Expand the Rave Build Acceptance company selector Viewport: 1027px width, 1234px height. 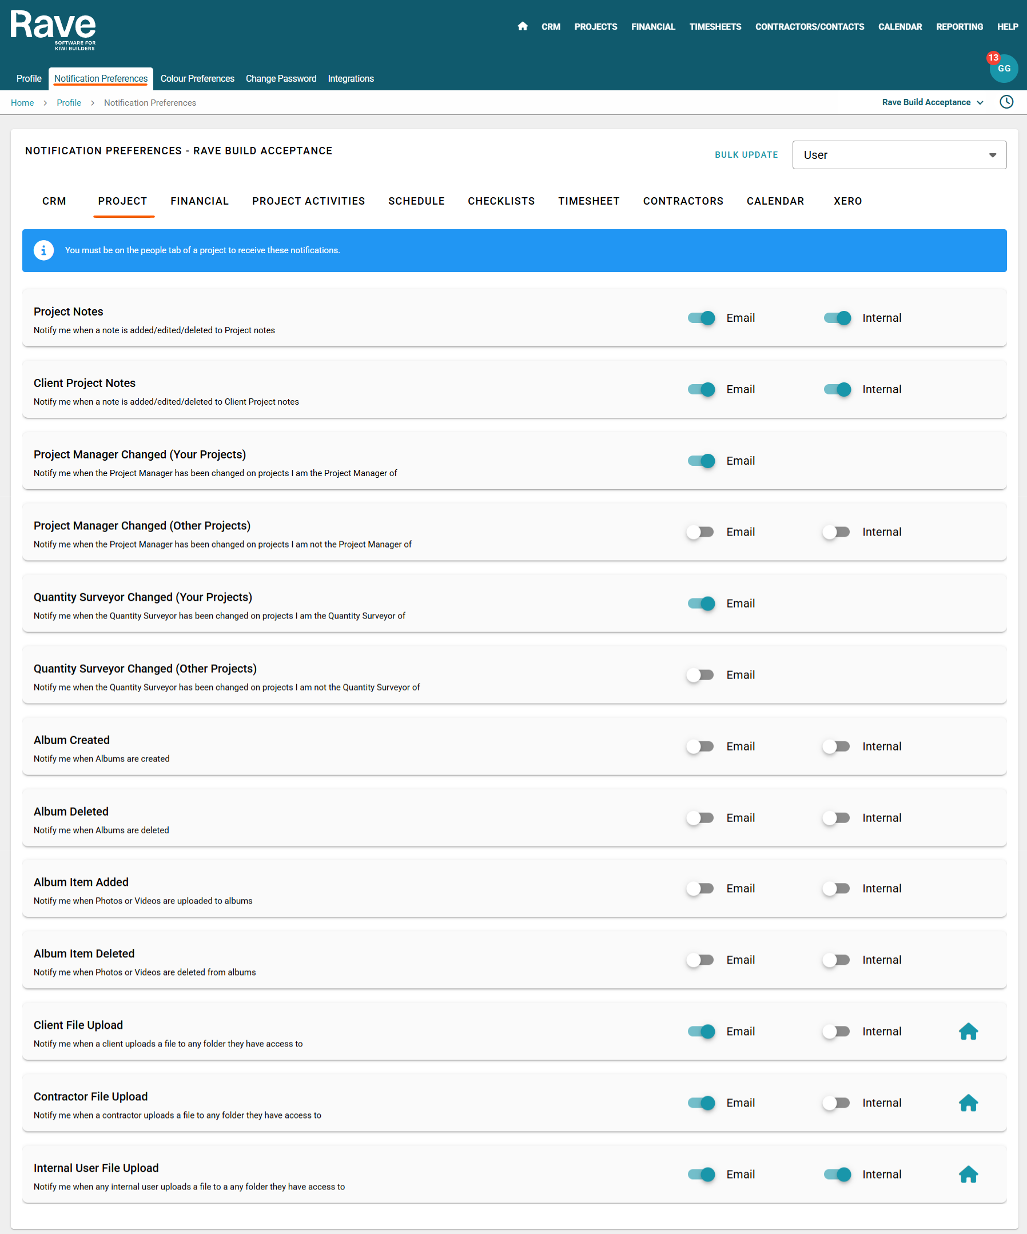(x=932, y=102)
